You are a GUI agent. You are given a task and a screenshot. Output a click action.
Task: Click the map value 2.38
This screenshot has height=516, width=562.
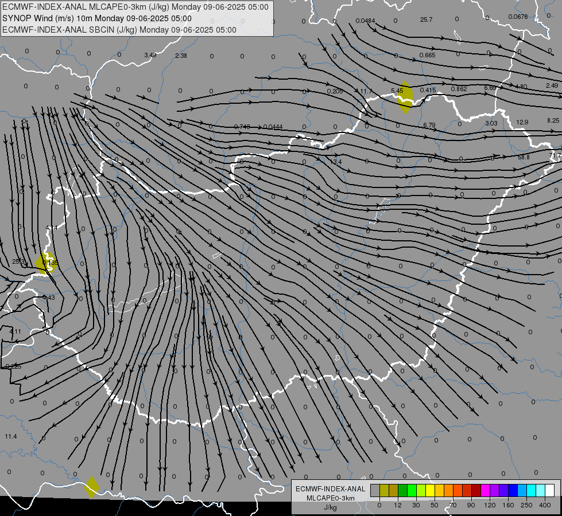click(181, 56)
